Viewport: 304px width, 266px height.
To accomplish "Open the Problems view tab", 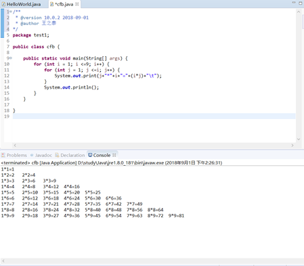I will click(14, 155).
